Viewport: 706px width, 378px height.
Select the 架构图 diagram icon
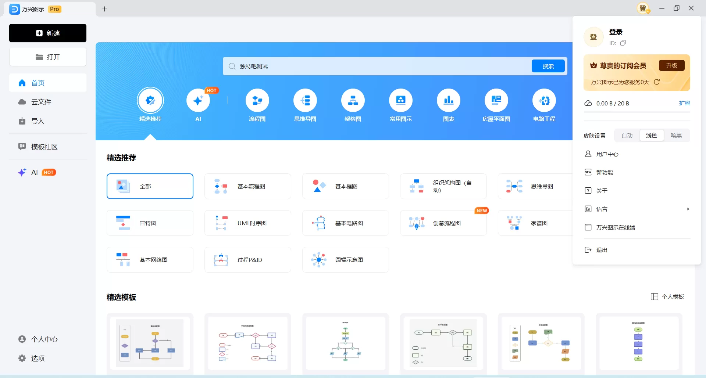pos(353,100)
